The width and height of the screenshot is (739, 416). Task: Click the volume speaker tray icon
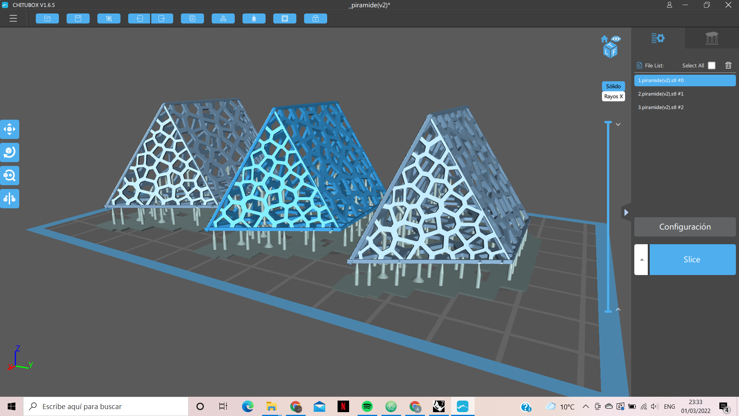[x=654, y=406]
